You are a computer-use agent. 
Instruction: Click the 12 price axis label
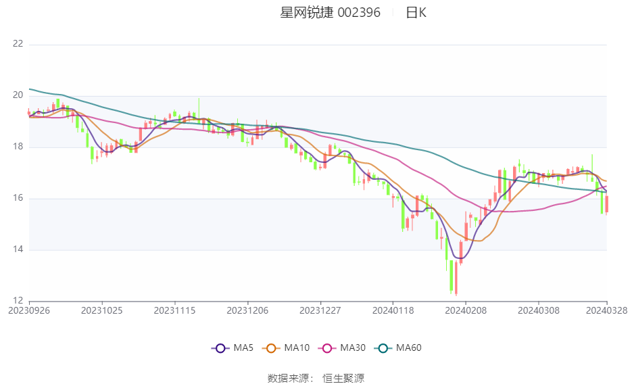coord(18,301)
